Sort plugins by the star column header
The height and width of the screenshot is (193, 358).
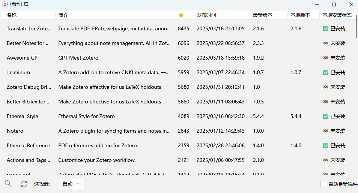181,15
